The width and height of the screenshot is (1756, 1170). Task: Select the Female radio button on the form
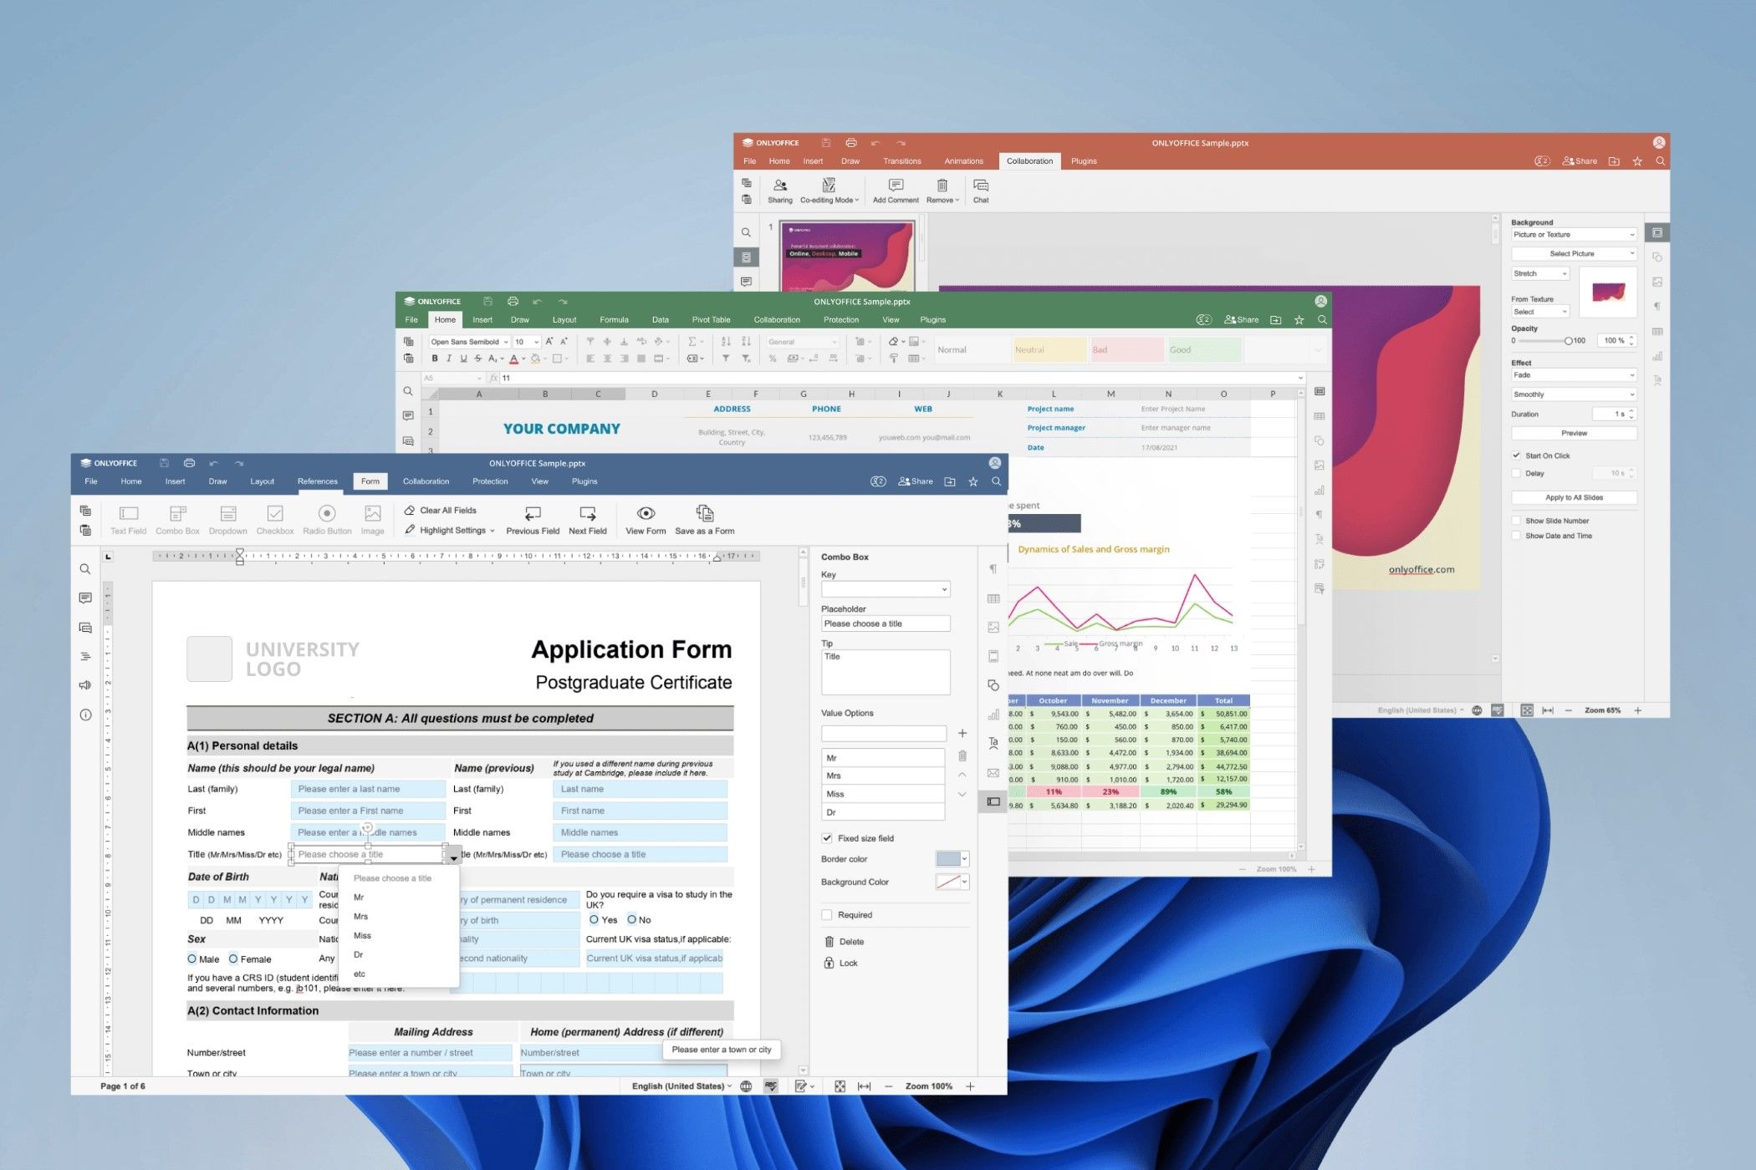click(x=232, y=959)
